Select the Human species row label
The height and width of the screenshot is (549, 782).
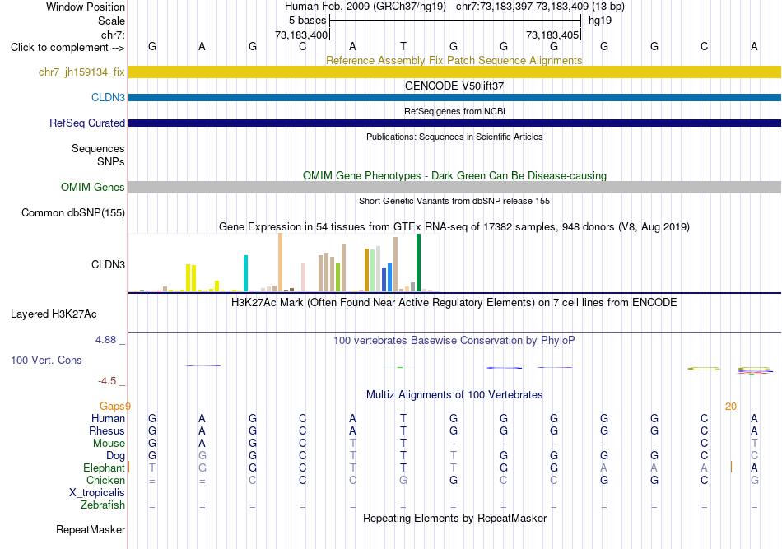(x=108, y=418)
